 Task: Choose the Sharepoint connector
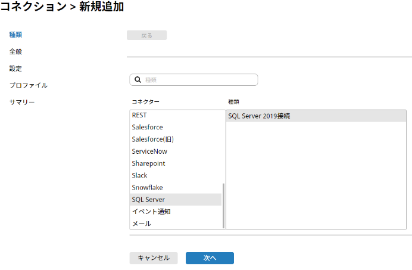[148, 163]
